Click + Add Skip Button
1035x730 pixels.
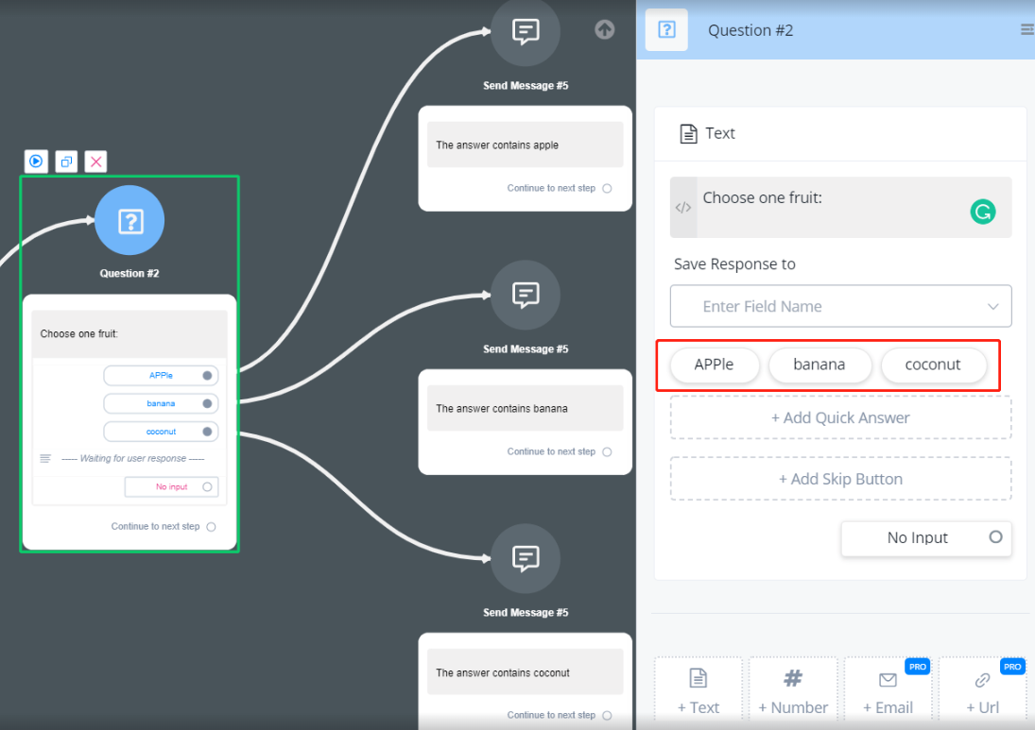840,479
